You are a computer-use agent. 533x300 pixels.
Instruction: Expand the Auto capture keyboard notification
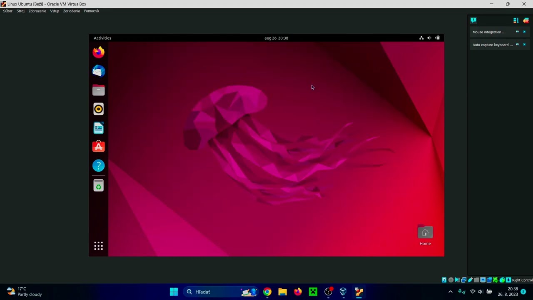[517, 45]
